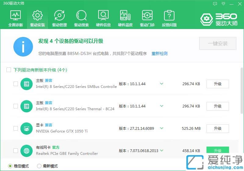Close the 360驱动大师 window

240,4
